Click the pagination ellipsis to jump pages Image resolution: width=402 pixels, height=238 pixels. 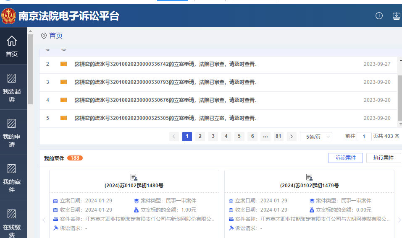265,136
